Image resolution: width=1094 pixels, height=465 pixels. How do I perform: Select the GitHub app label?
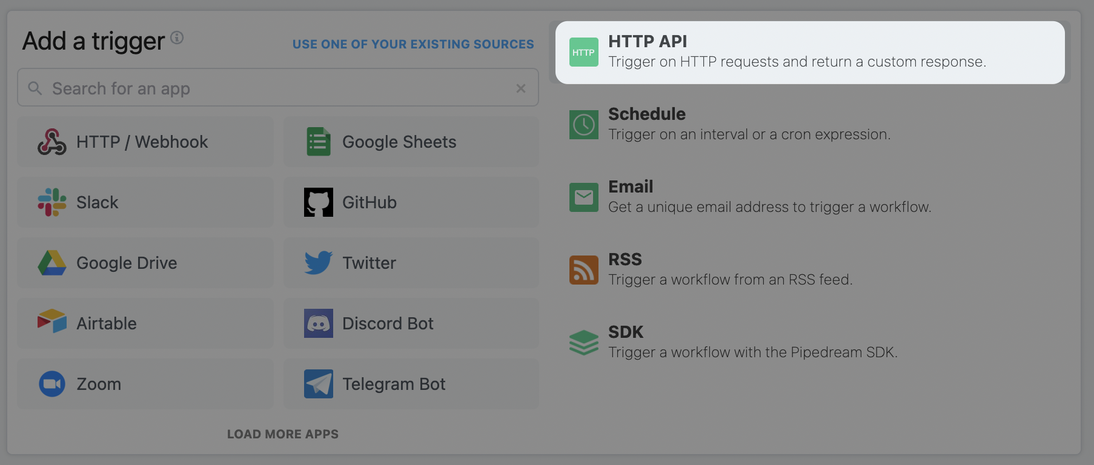(370, 202)
